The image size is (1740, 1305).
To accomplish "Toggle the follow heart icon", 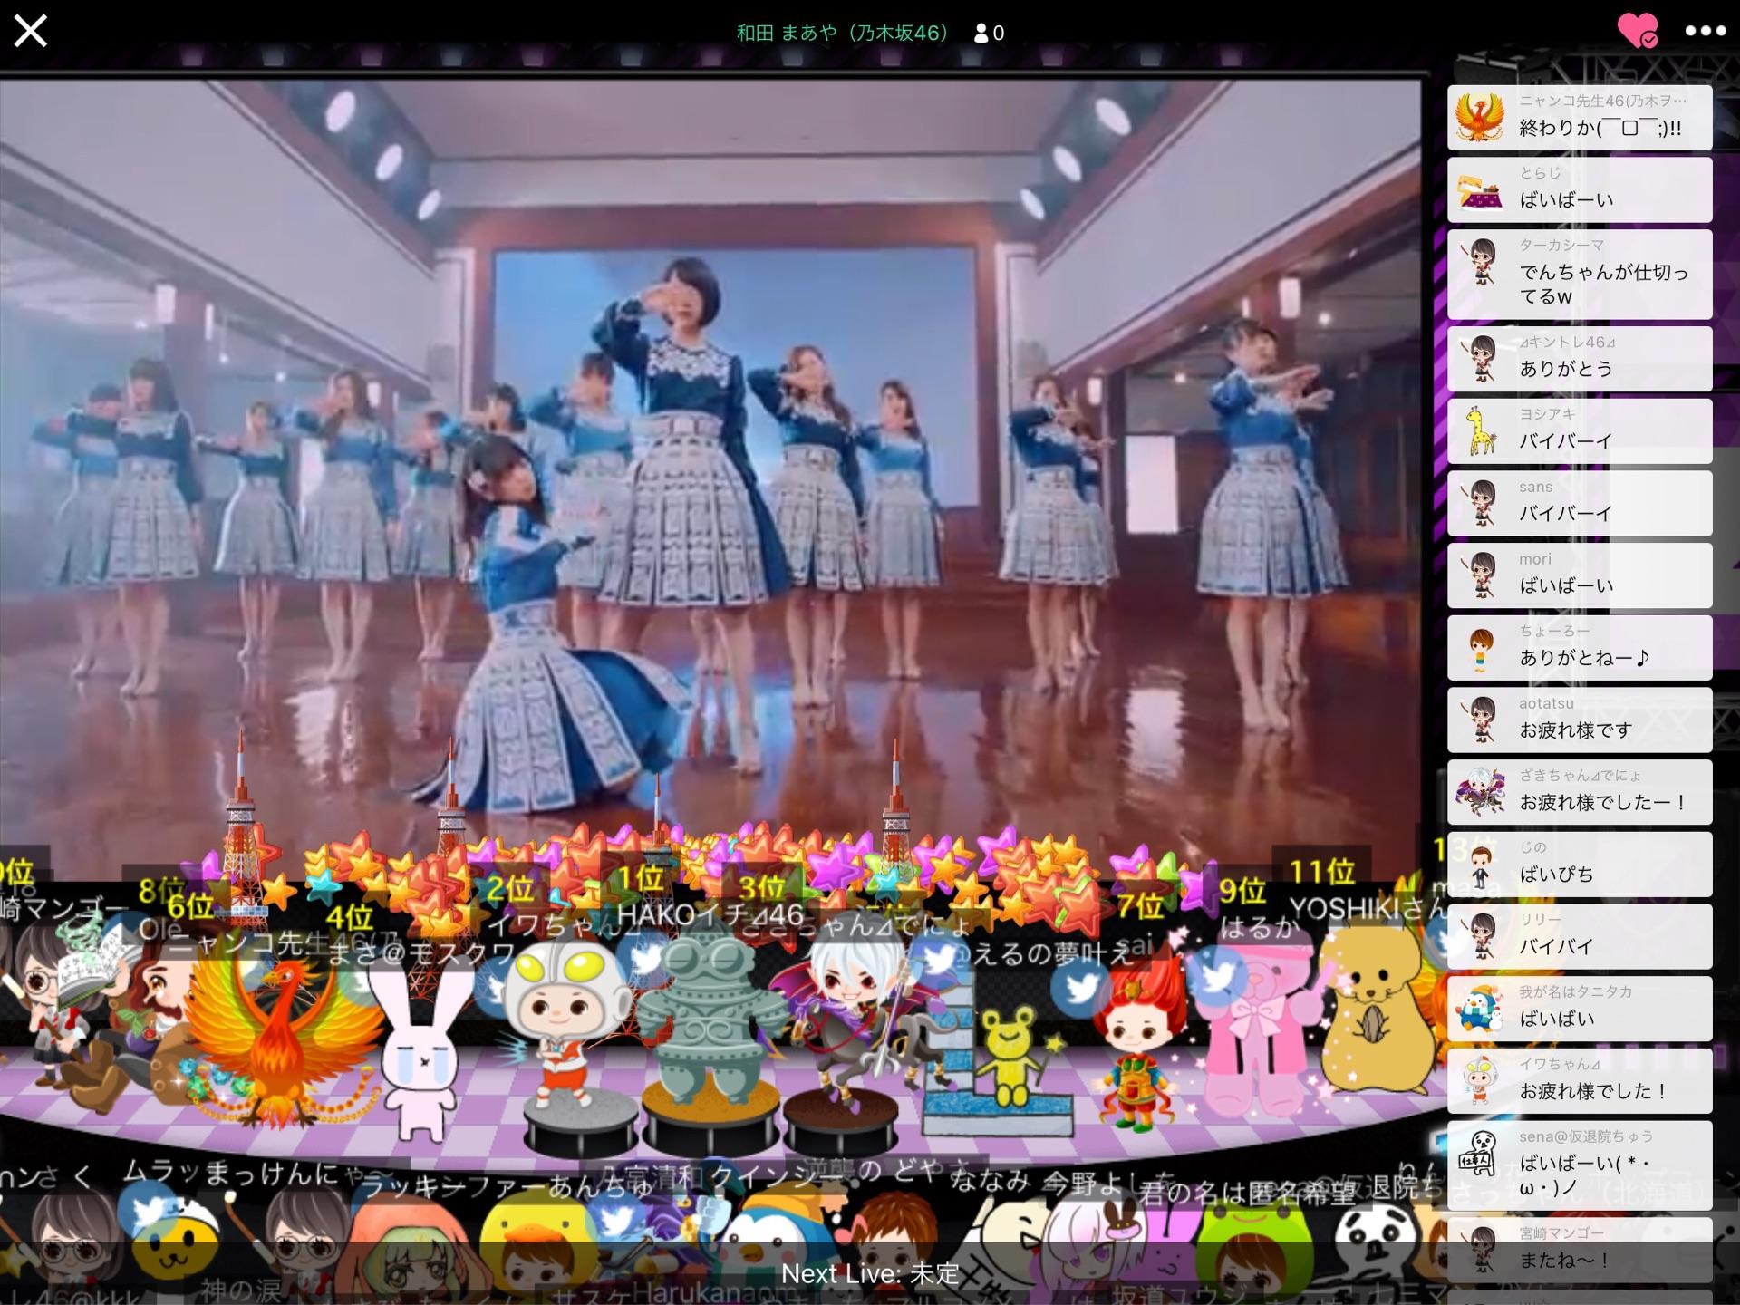I will (x=1638, y=31).
